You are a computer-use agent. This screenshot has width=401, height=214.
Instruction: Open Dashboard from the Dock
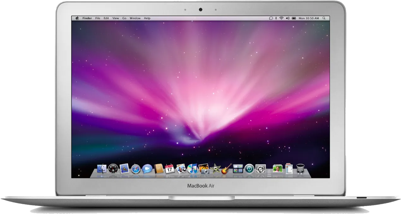pyautogui.click(x=113, y=169)
